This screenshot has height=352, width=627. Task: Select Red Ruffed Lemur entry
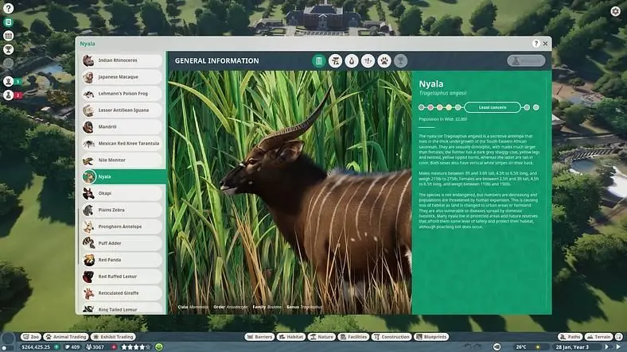pos(122,277)
